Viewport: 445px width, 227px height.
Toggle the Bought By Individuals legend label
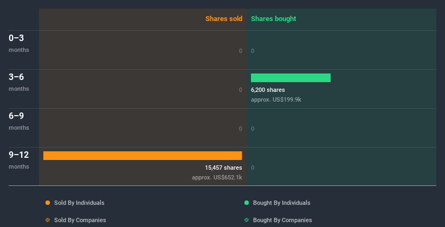click(x=281, y=203)
